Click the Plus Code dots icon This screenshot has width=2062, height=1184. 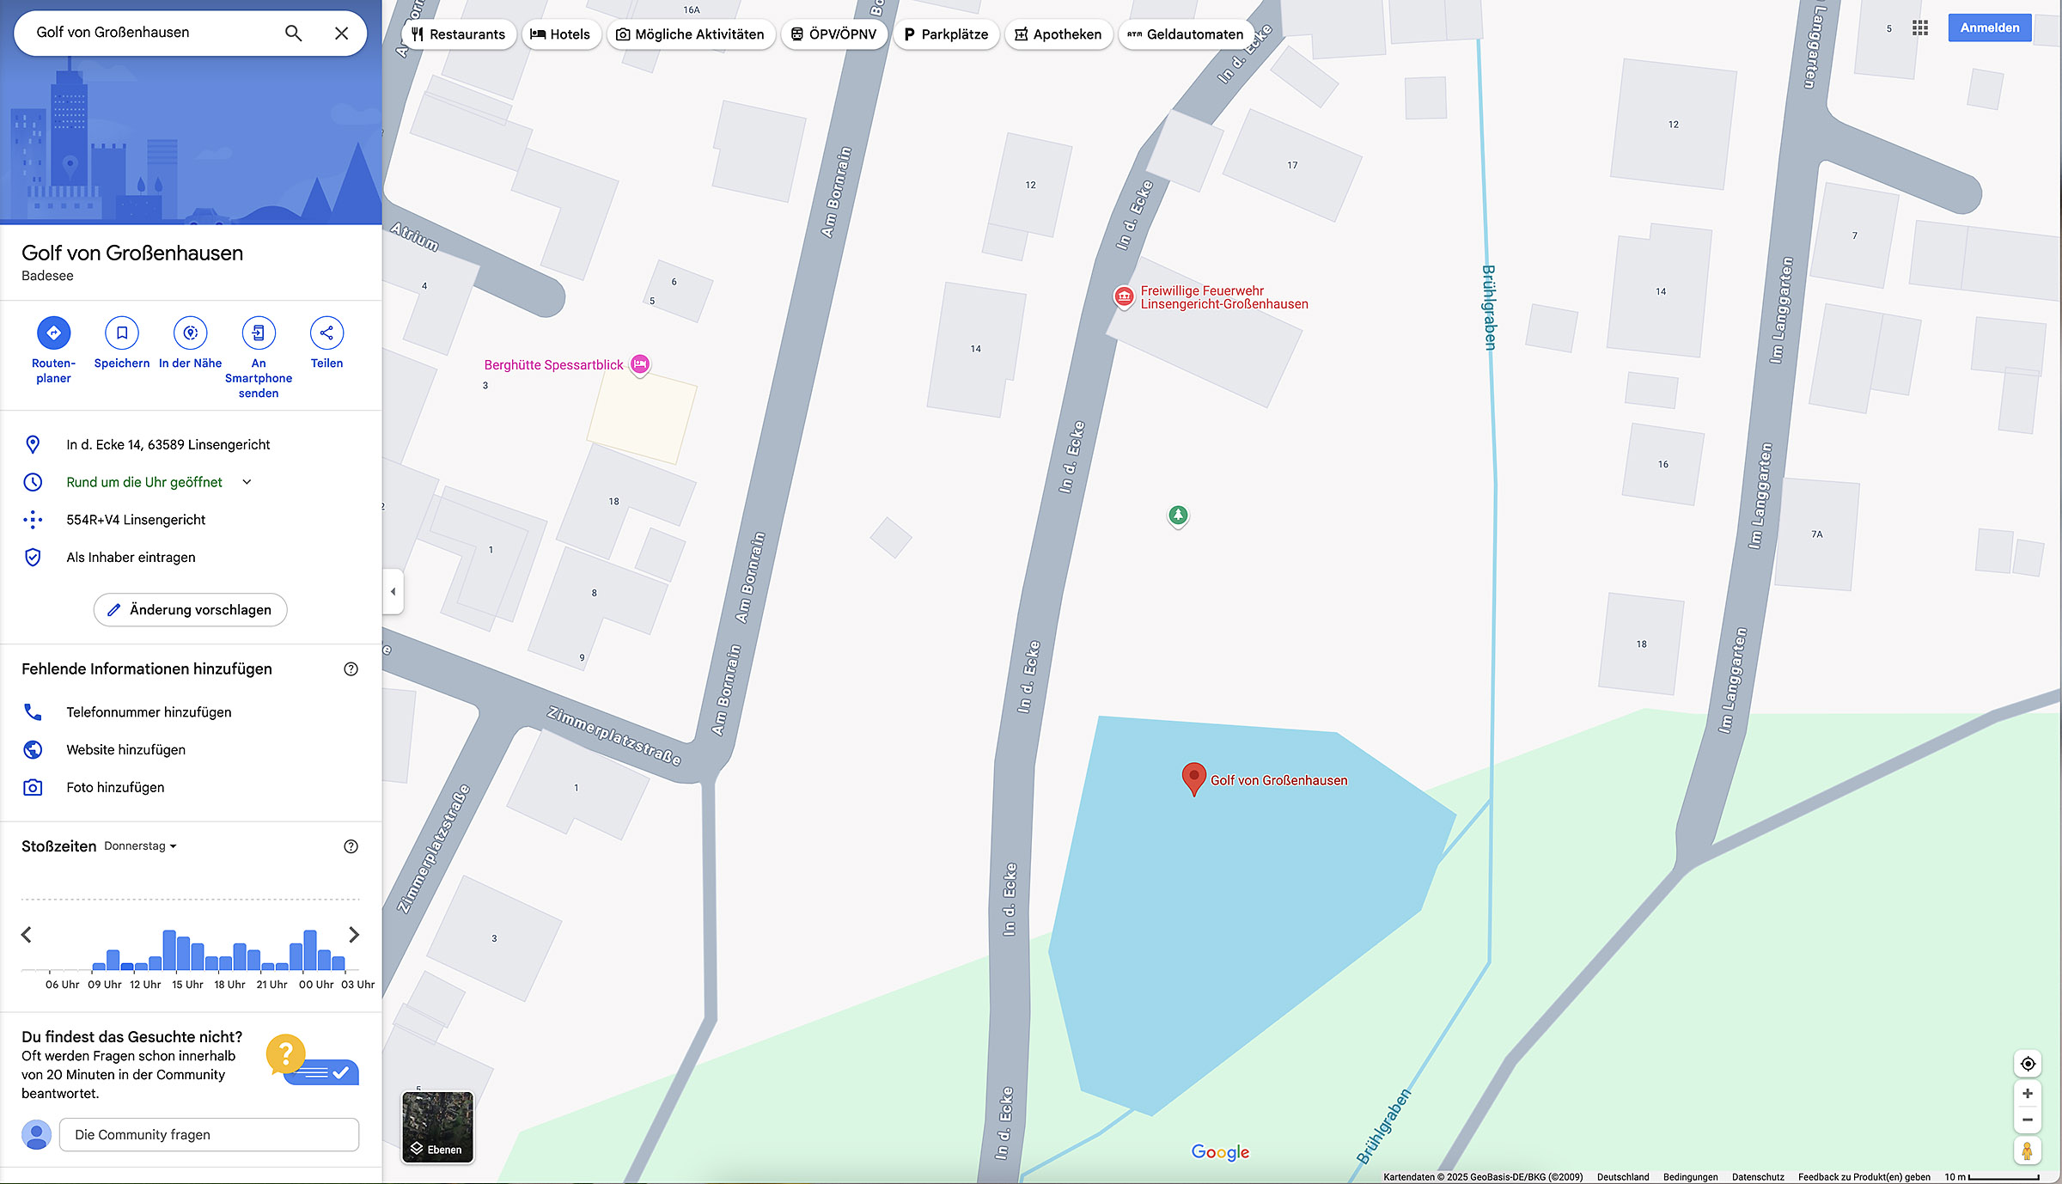[33, 519]
